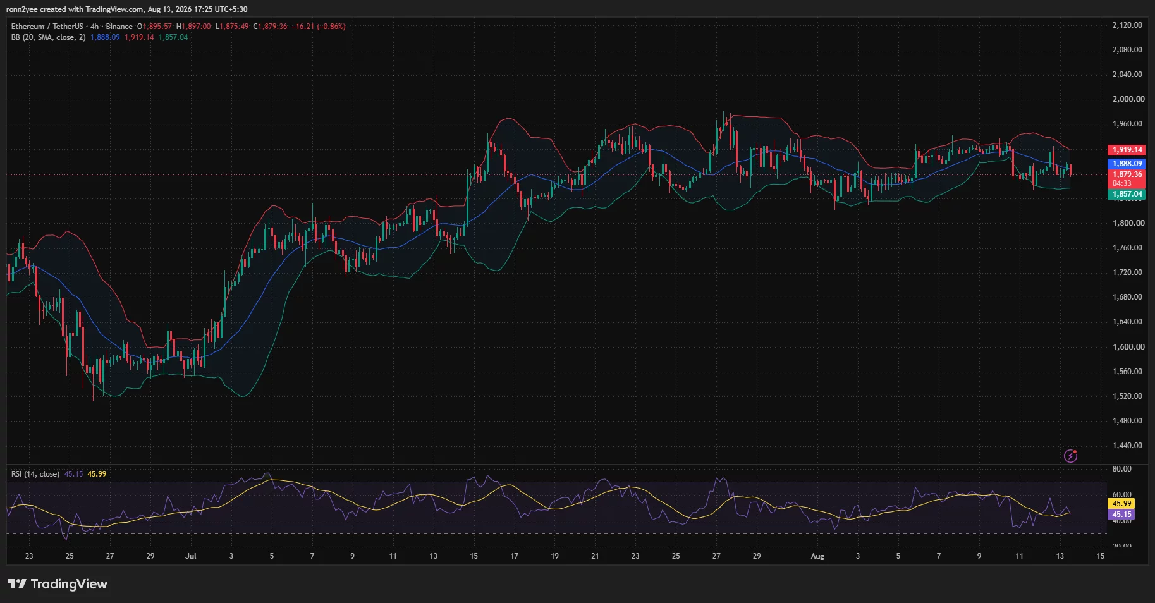
Task: Click the BB (20, SMA, close, 2) indicator label
Action: pyautogui.click(x=48, y=37)
